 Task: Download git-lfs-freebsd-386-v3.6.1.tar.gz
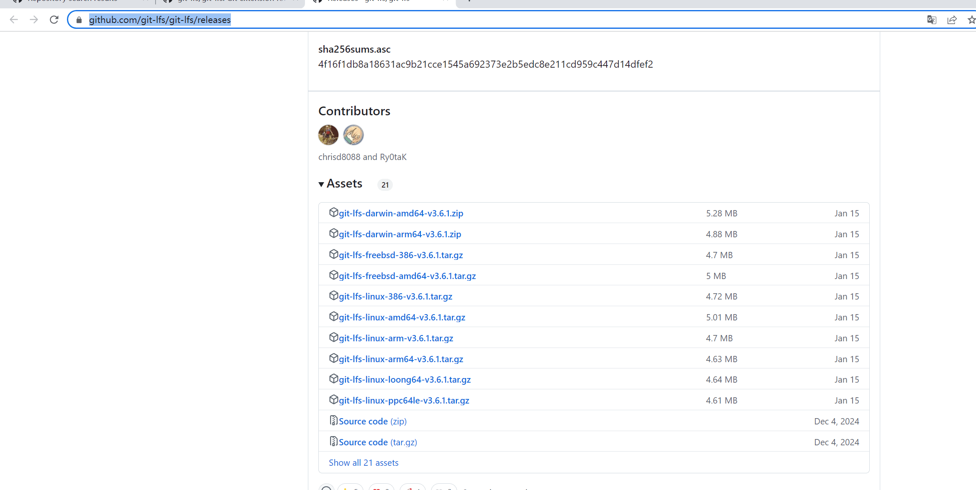(x=400, y=255)
